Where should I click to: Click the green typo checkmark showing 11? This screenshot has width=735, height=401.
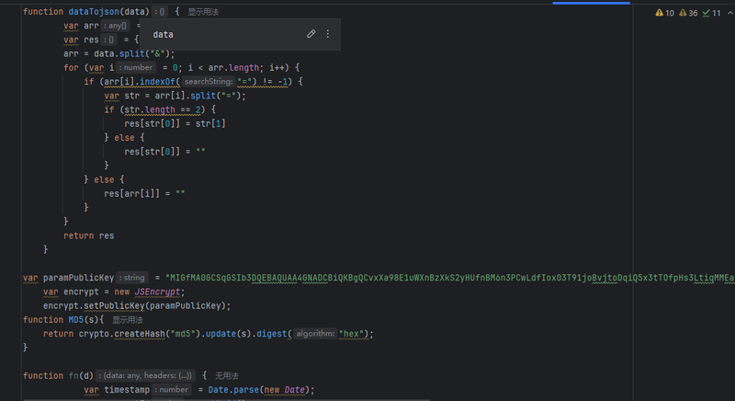point(710,13)
